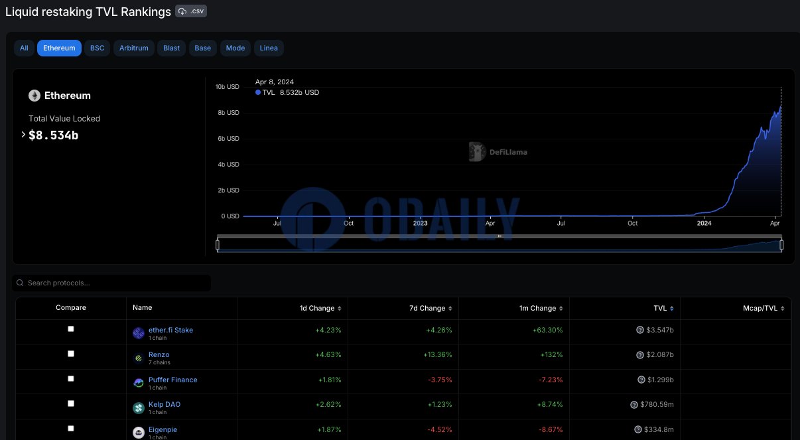Click help icon beside $334.8m TVL
The height and width of the screenshot is (440, 800).
coord(637,429)
